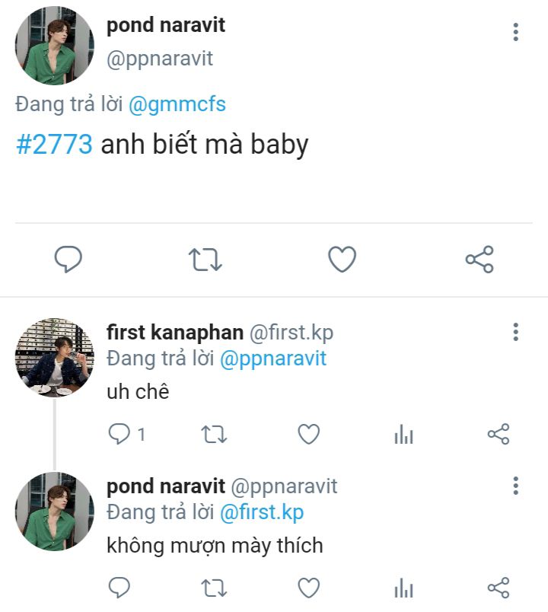This screenshot has height=612, width=548.
Task: Share the 'không mượn mày thích' reply
Action: click(x=498, y=588)
